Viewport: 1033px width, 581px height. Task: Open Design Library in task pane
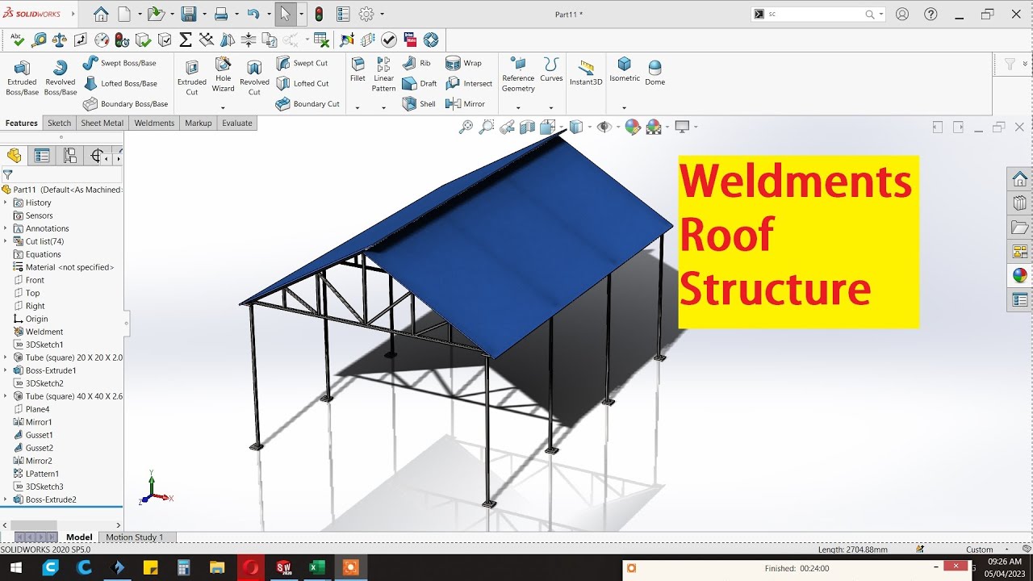coord(1020,203)
